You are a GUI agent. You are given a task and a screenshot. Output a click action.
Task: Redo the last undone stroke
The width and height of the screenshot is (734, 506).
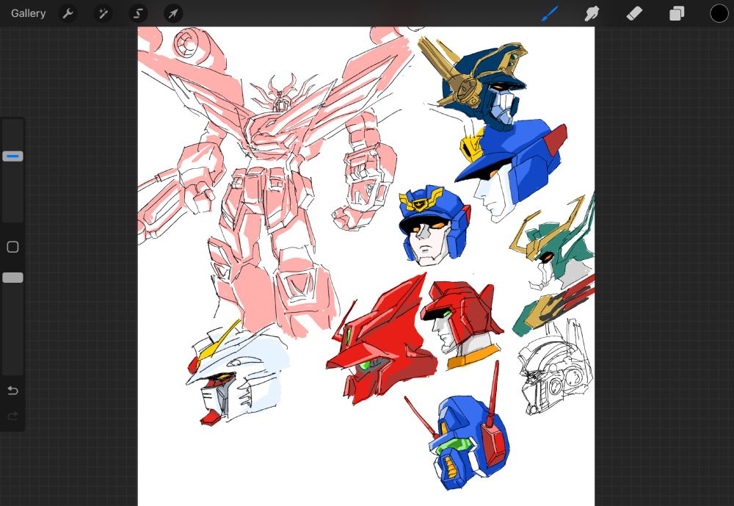(12, 416)
